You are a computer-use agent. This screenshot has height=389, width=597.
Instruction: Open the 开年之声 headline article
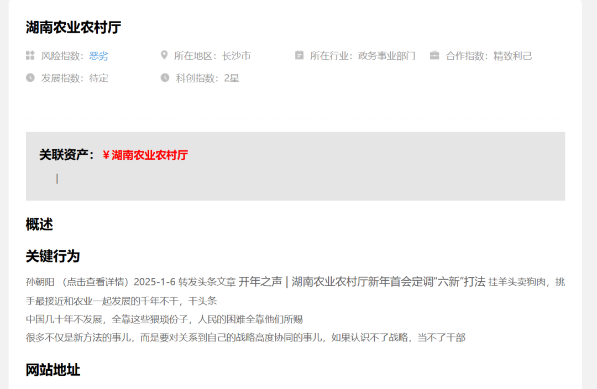coord(362,282)
